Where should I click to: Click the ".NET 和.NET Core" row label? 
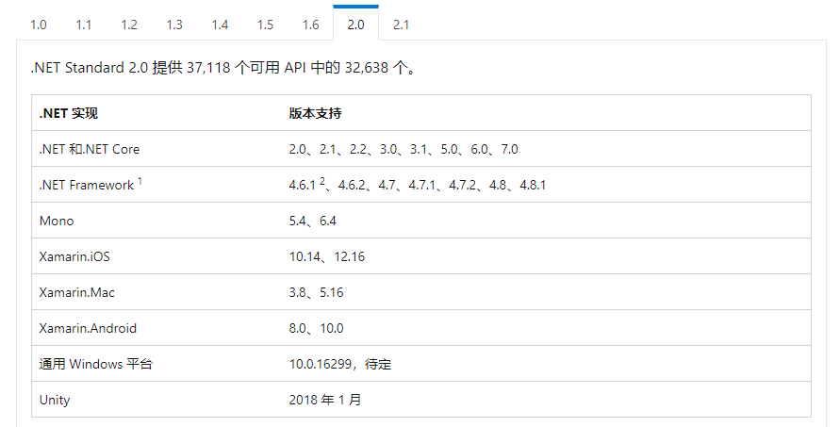point(90,149)
